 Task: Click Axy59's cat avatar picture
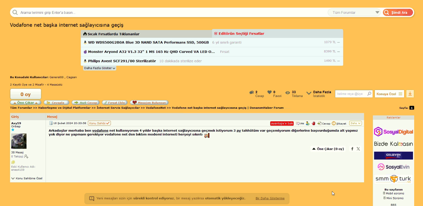point(19,141)
